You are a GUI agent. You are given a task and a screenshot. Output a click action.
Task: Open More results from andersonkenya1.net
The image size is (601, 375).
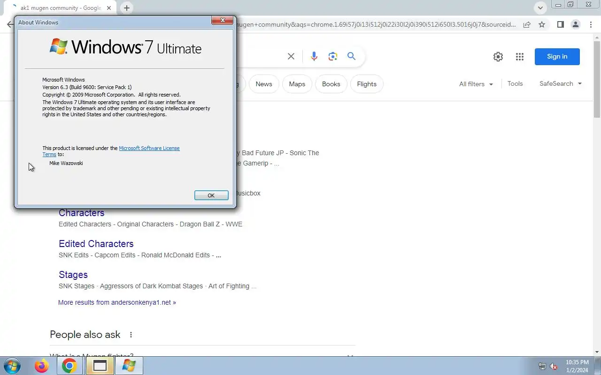117,302
